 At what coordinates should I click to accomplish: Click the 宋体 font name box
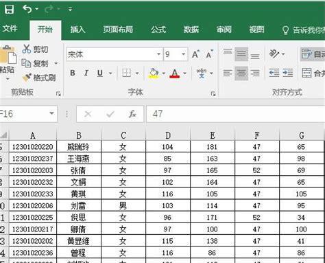pyautogui.click(x=111, y=54)
